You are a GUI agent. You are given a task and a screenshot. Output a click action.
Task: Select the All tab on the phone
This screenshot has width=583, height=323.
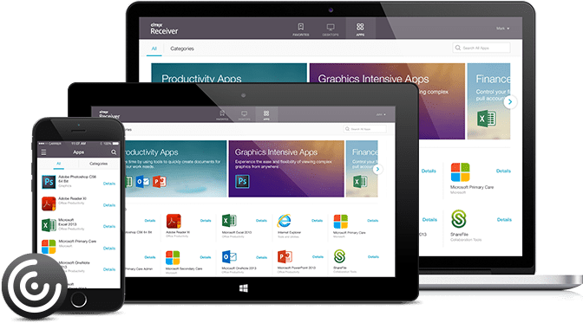click(59, 164)
